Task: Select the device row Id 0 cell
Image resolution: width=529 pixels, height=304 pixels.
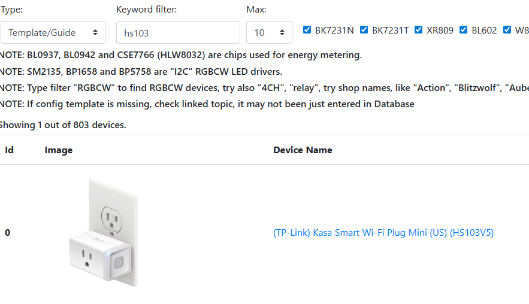Action: point(8,233)
